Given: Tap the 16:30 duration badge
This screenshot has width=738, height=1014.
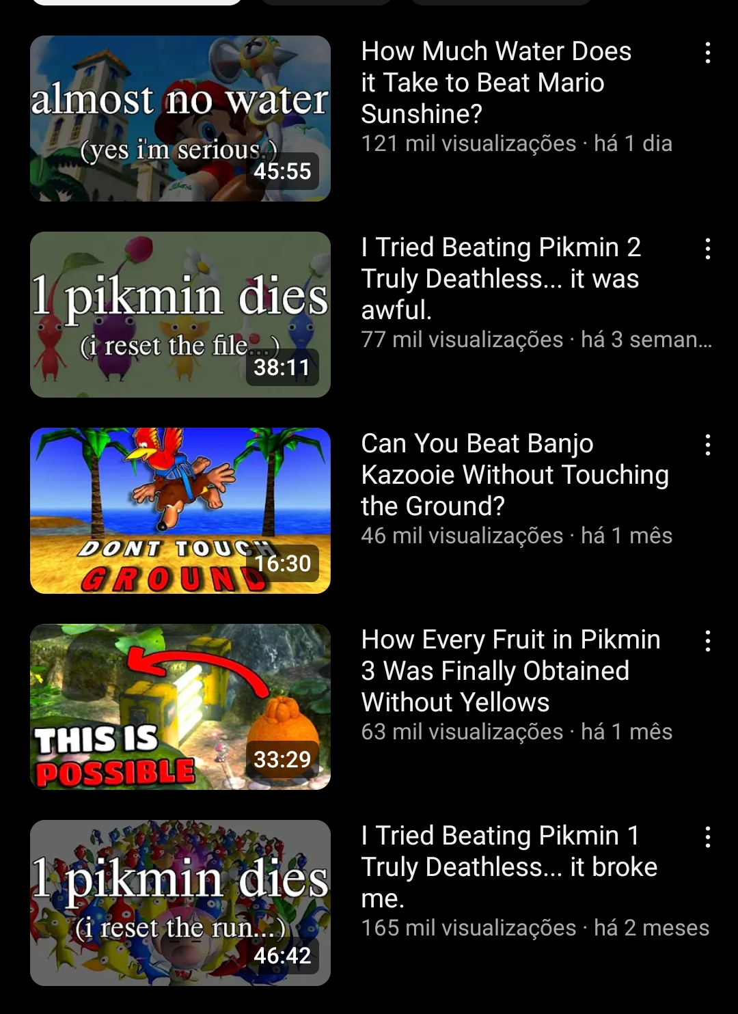Looking at the screenshot, I should (282, 563).
